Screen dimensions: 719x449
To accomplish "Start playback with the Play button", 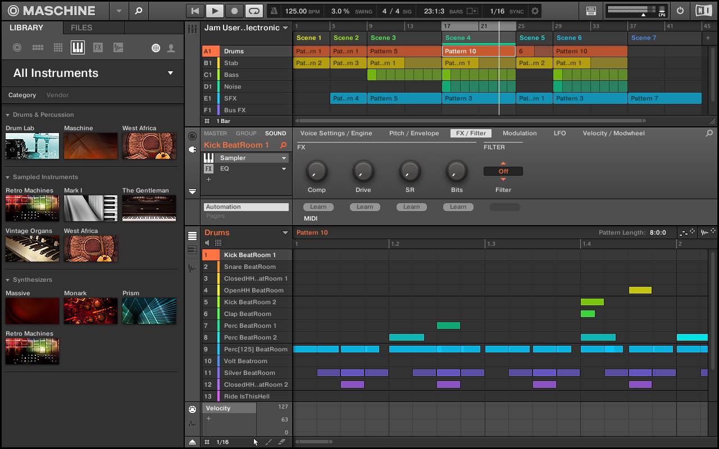I will pos(215,11).
